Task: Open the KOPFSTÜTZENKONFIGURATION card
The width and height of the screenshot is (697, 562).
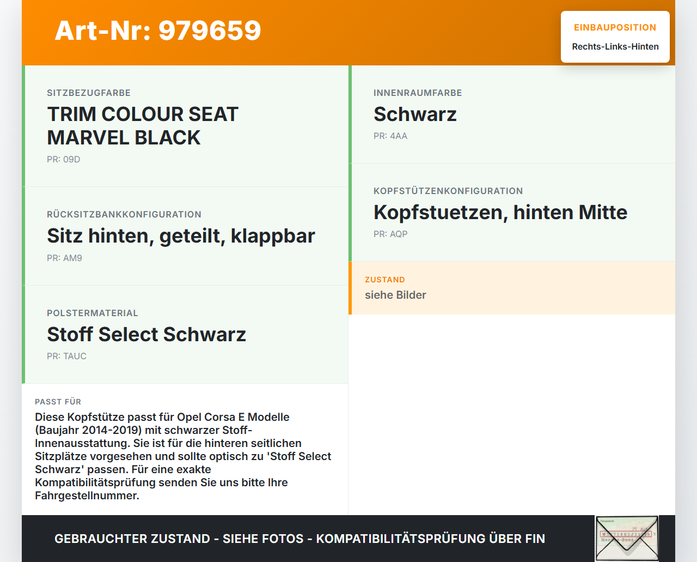Action: click(512, 212)
